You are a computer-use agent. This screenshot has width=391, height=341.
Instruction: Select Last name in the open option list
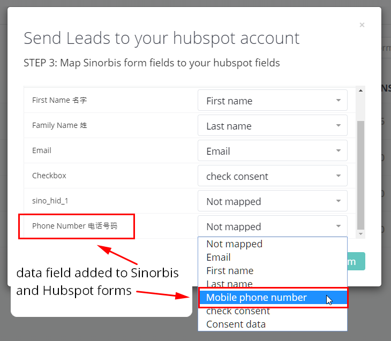click(x=229, y=284)
